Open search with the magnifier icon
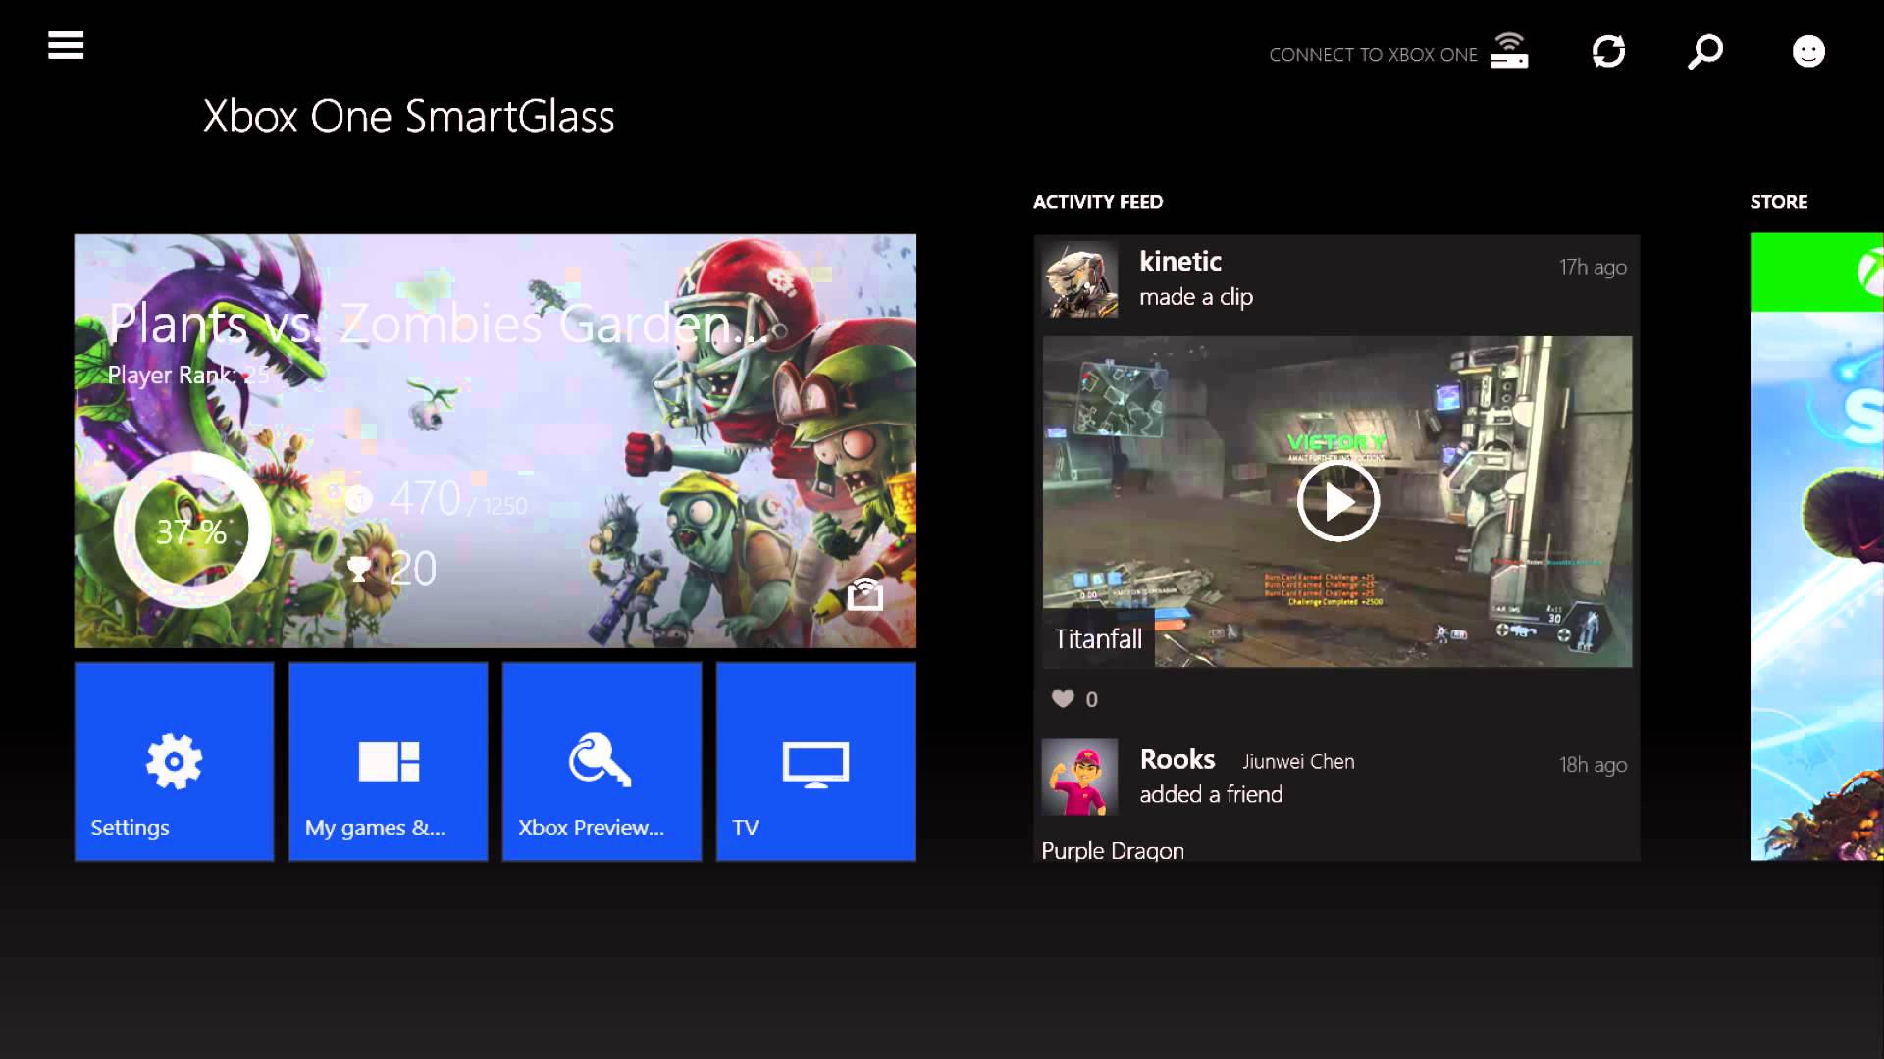1884x1059 pixels. click(x=1705, y=51)
